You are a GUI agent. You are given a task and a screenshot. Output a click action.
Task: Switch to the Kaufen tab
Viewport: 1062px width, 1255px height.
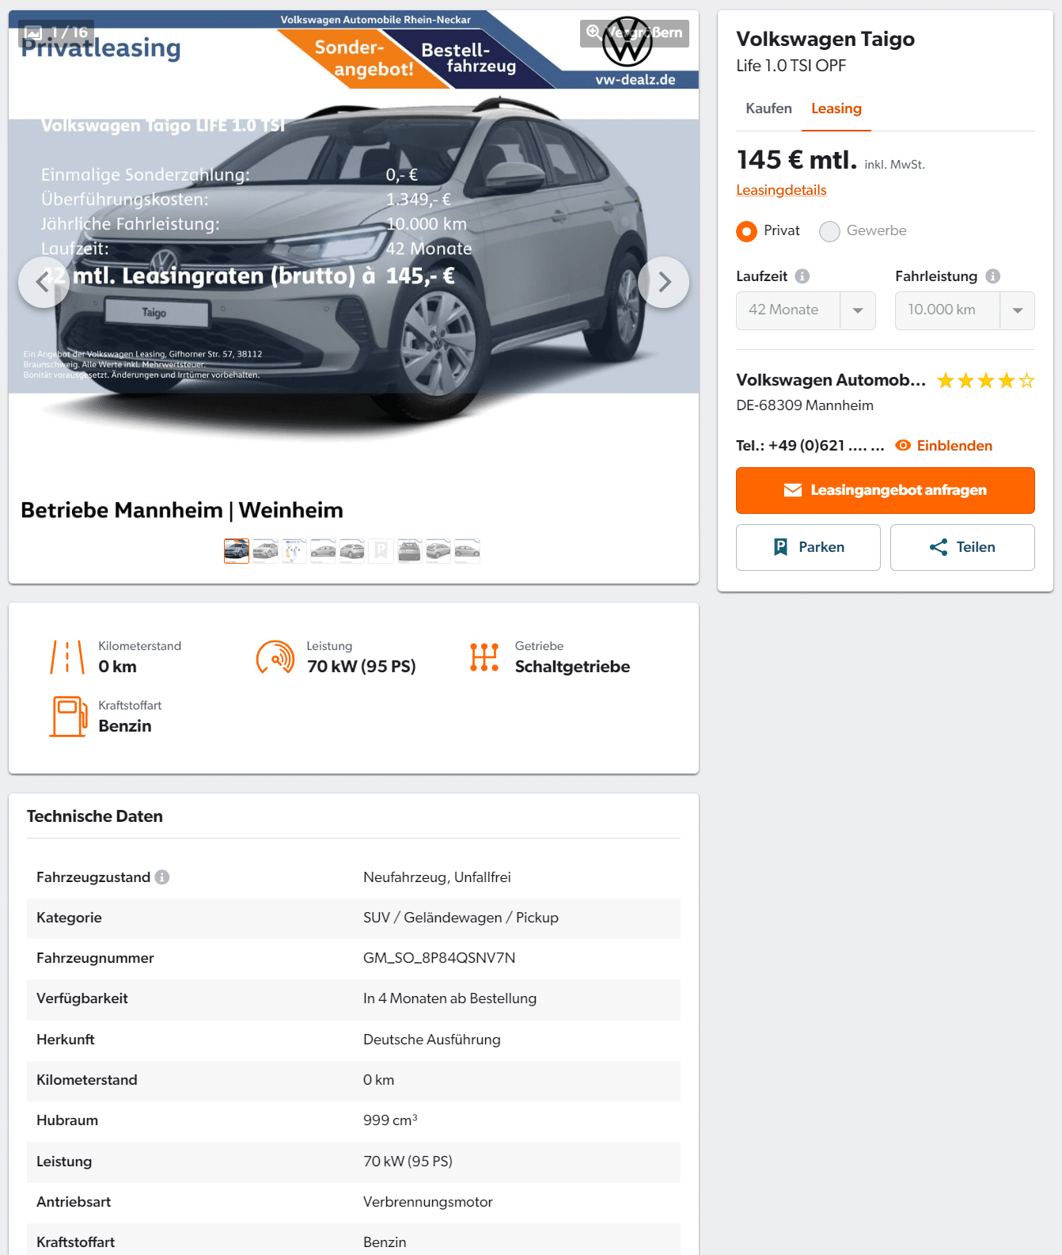click(x=768, y=108)
